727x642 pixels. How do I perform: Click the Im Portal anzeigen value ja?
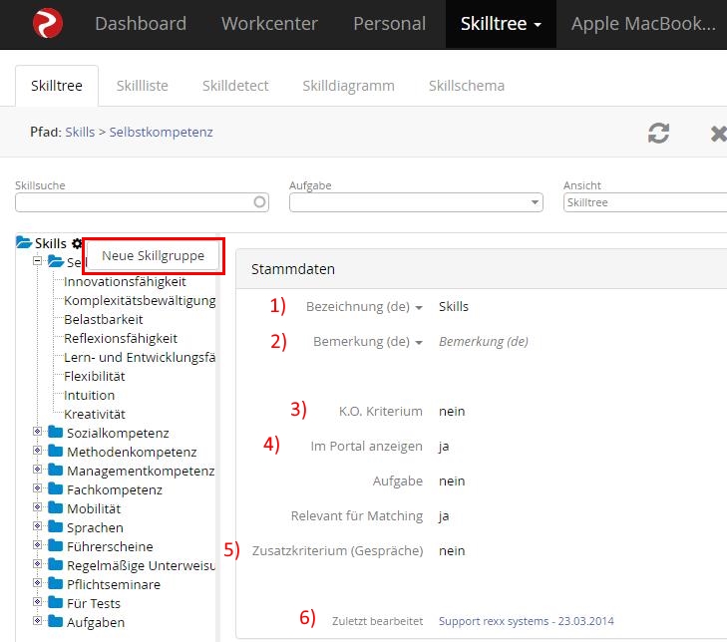[444, 447]
